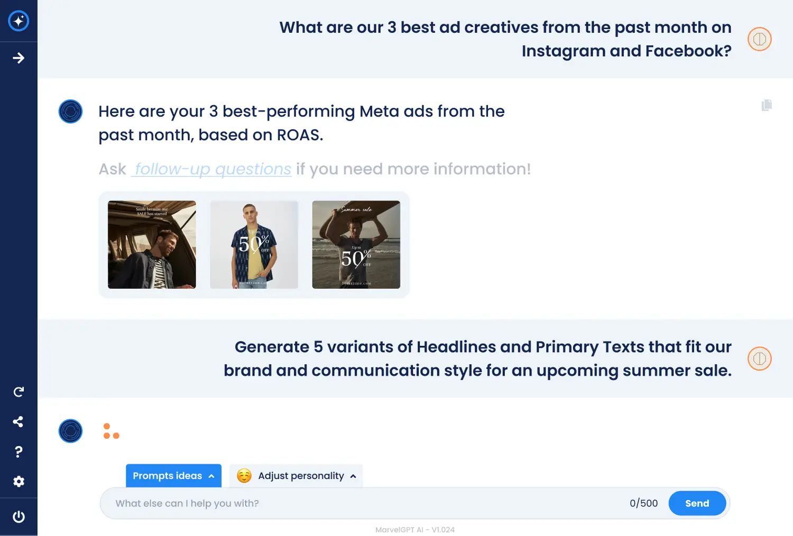Open the Adjust personality dropdown
This screenshot has height=536, width=793.
tap(296, 476)
